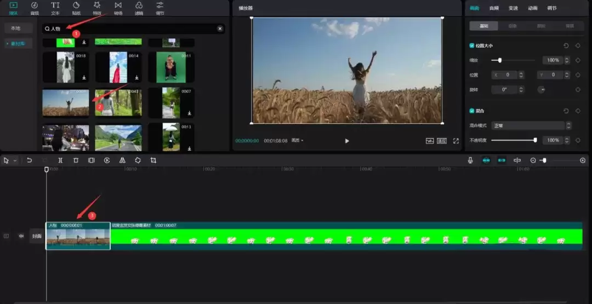Mute the main track audio
Image resolution: width=592 pixels, height=304 pixels.
pos(21,236)
